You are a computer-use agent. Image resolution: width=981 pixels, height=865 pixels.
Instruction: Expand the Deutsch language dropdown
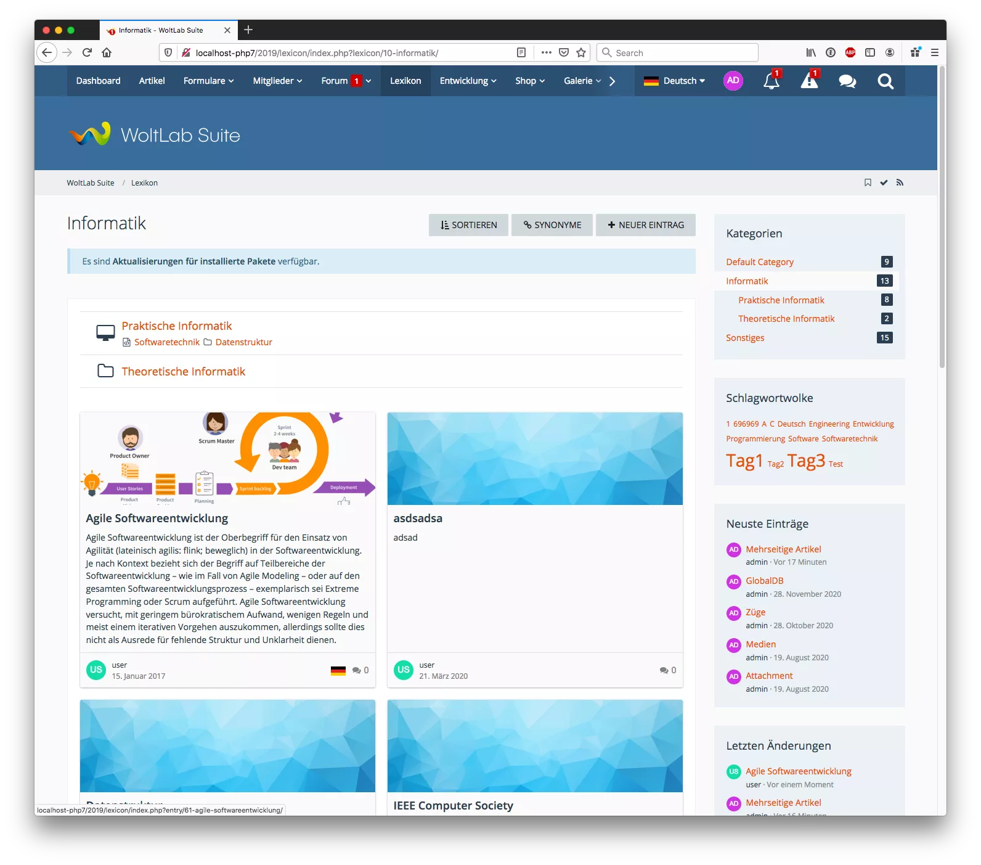[674, 81]
